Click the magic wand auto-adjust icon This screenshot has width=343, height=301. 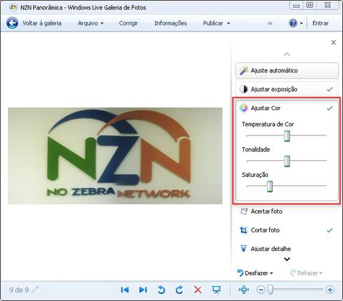pyautogui.click(x=243, y=70)
